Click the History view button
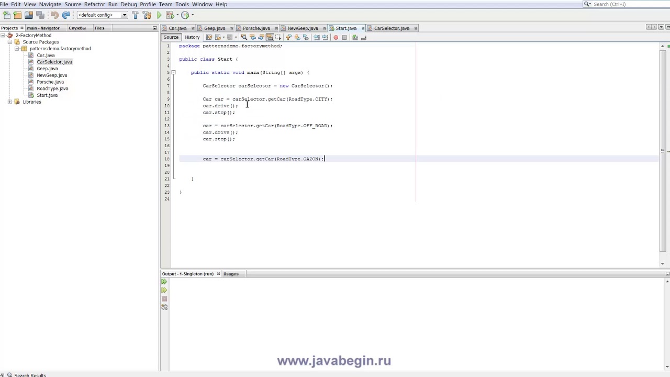The image size is (670, 377). [192, 37]
